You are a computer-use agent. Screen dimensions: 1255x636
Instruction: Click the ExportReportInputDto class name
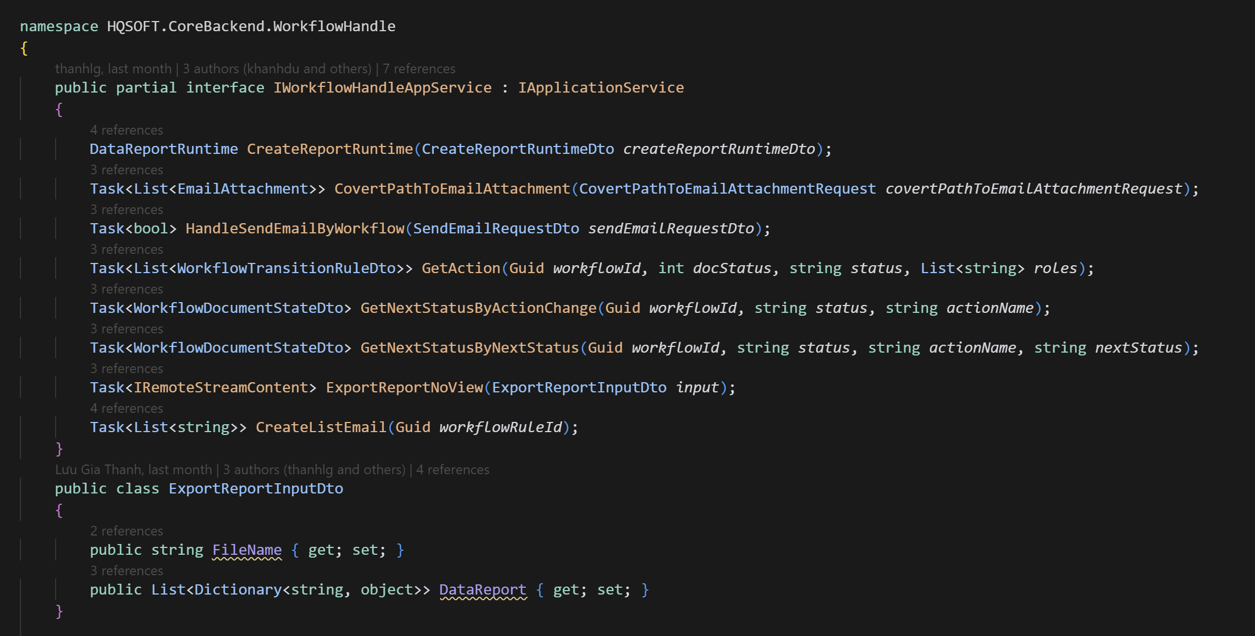tap(256, 488)
